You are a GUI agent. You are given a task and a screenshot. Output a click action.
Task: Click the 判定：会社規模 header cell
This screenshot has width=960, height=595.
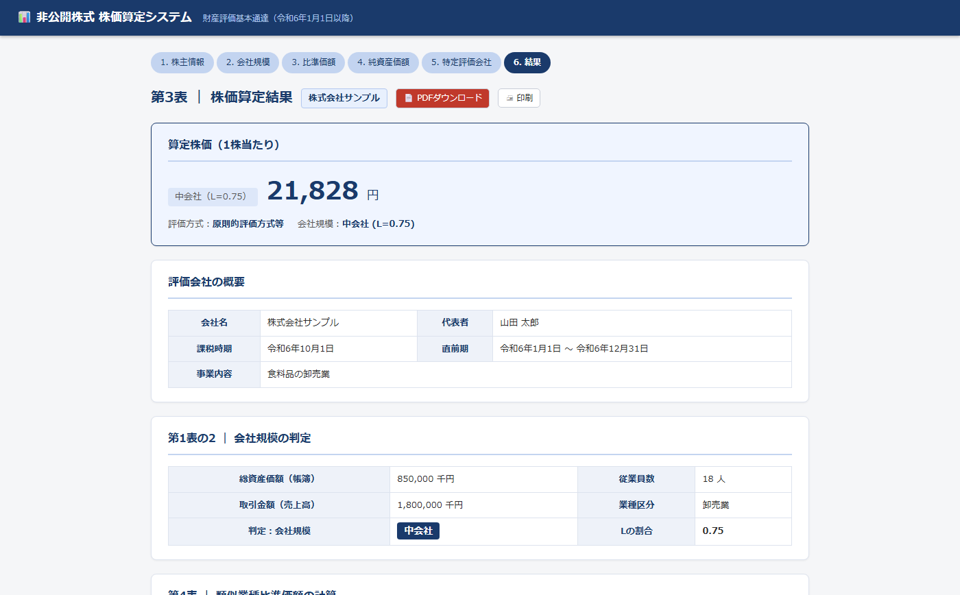click(279, 531)
